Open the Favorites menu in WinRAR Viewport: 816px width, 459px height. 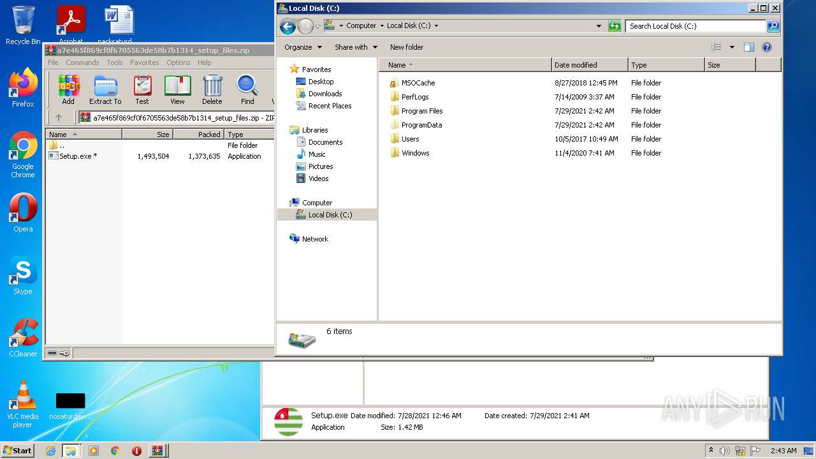tap(145, 62)
